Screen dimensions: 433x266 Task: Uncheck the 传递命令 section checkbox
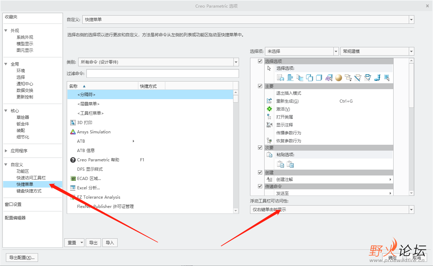(x=260, y=186)
